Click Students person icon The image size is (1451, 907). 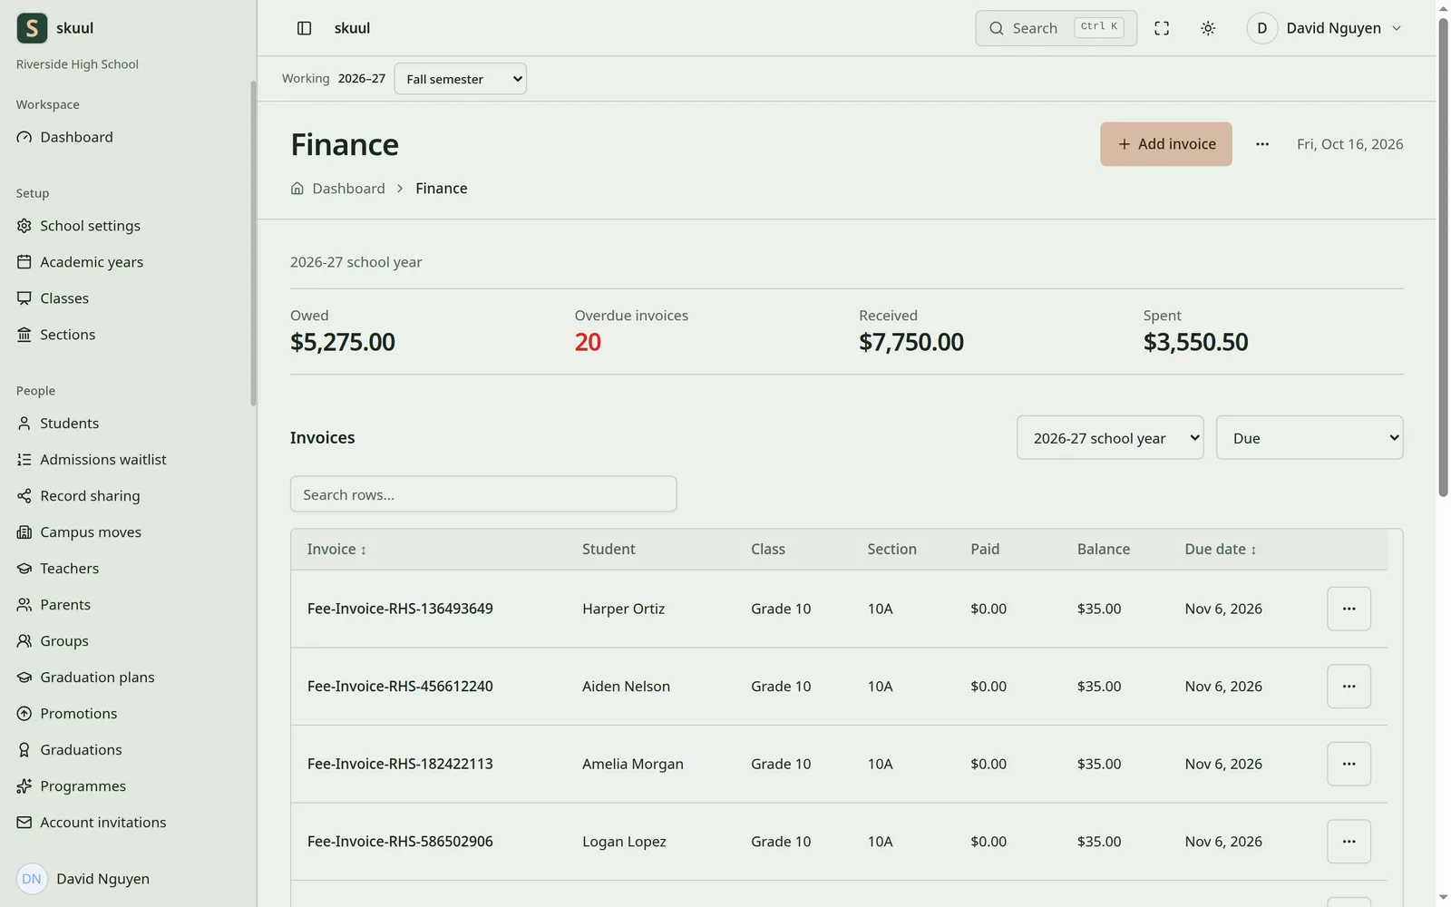click(24, 424)
